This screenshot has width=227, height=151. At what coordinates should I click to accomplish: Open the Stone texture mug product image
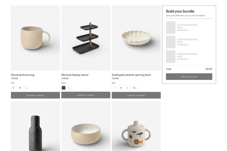point(35,38)
